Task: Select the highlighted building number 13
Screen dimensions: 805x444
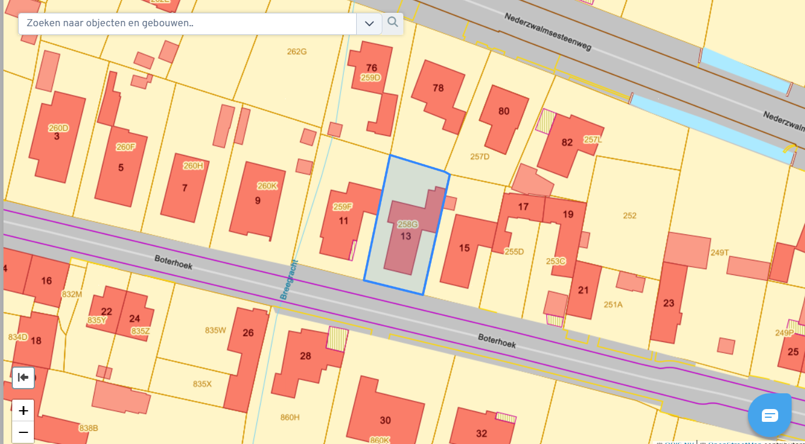Action: (x=406, y=236)
